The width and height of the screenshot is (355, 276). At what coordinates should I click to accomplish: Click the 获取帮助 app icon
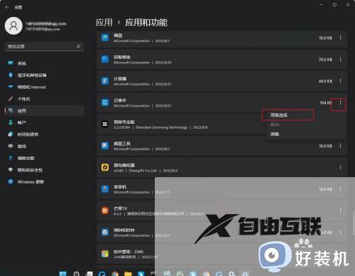coord(105,59)
